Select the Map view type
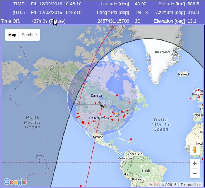 12,35
